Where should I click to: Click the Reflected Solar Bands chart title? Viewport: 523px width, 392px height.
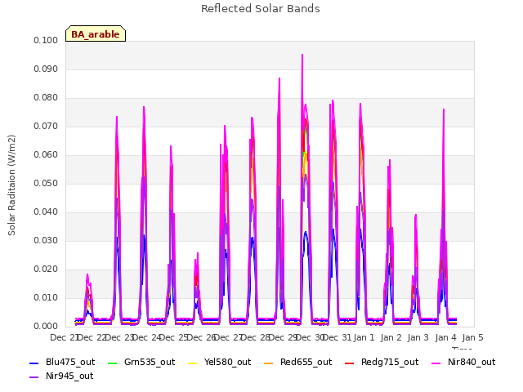point(261,9)
